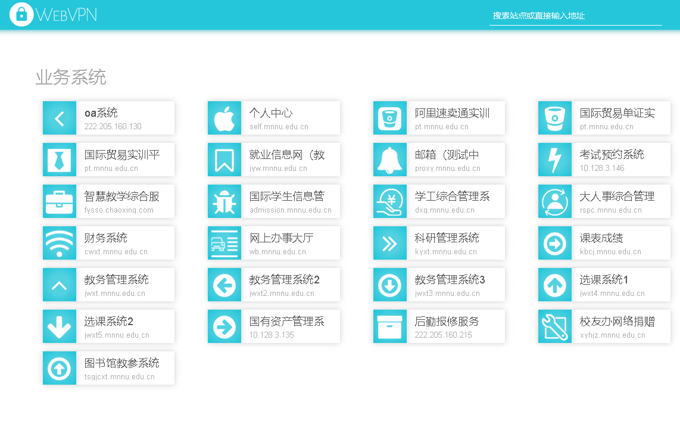This screenshot has height=421, width=680.
Task: Open the 国有资产管理系统 link
Action: click(286, 322)
